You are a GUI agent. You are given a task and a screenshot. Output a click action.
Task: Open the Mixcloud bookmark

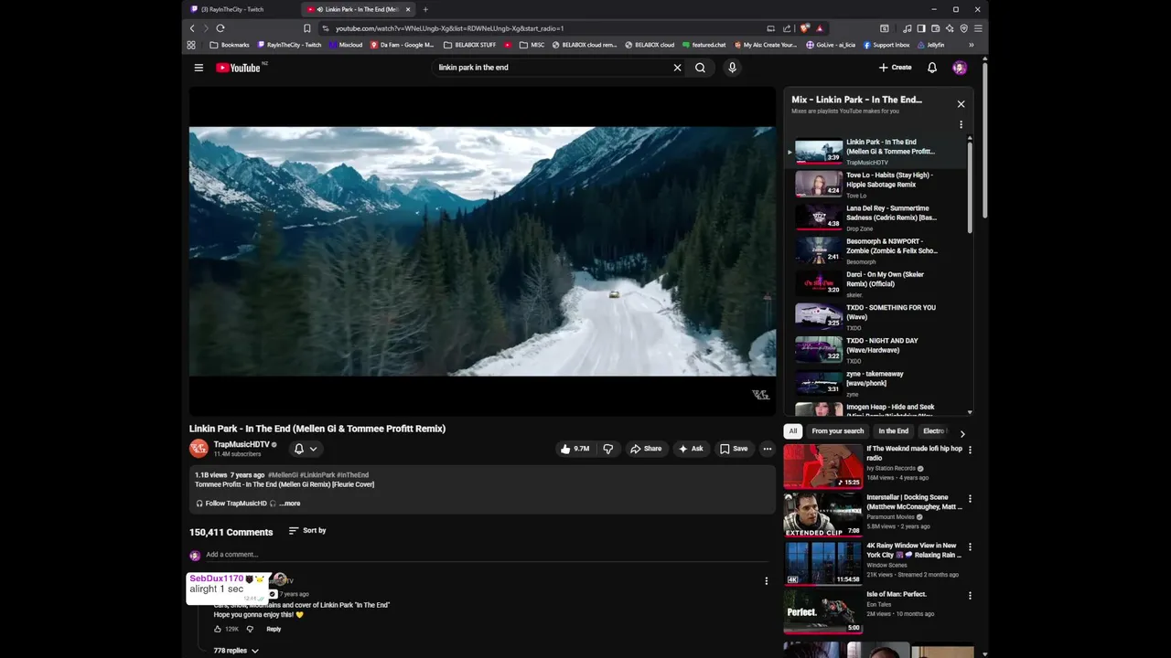point(346,45)
